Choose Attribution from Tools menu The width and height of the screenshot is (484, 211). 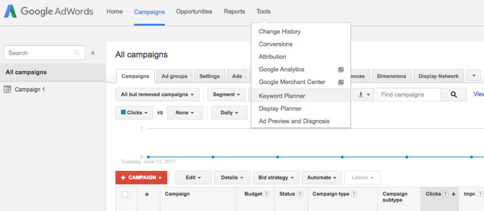(301, 57)
